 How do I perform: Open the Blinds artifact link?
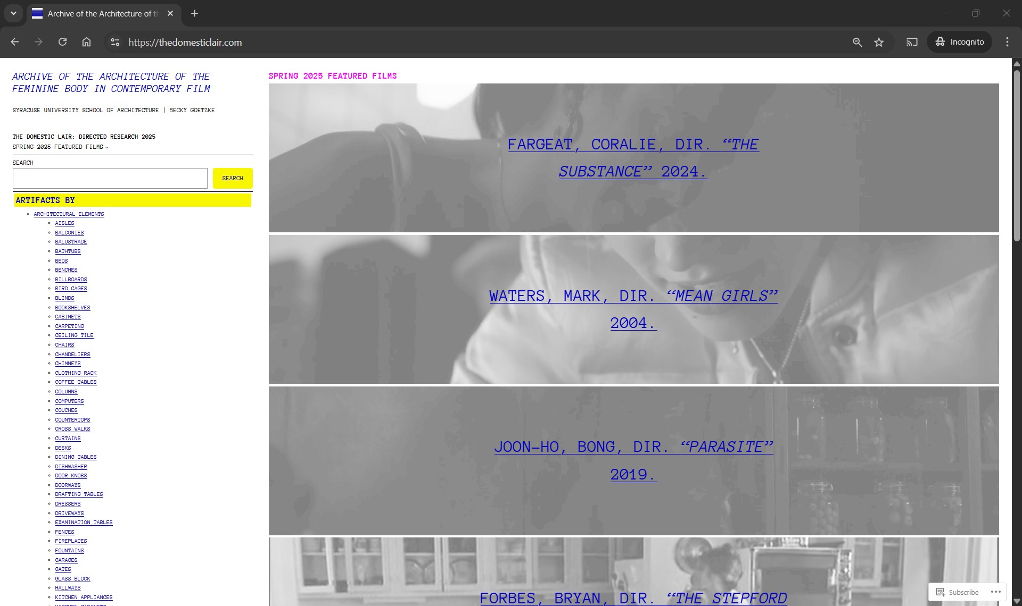coord(64,298)
